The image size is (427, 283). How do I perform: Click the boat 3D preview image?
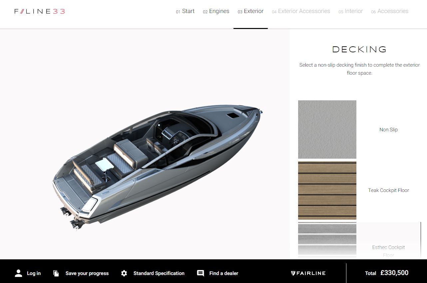pos(157,168)
